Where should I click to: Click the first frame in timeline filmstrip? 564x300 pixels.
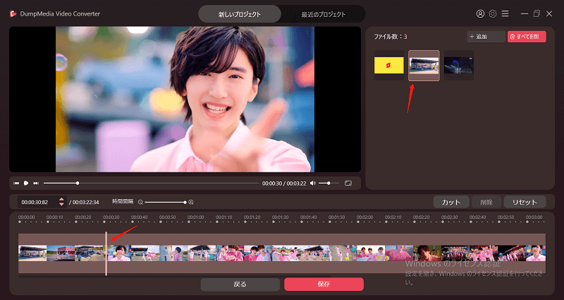(x=32, y=253)
